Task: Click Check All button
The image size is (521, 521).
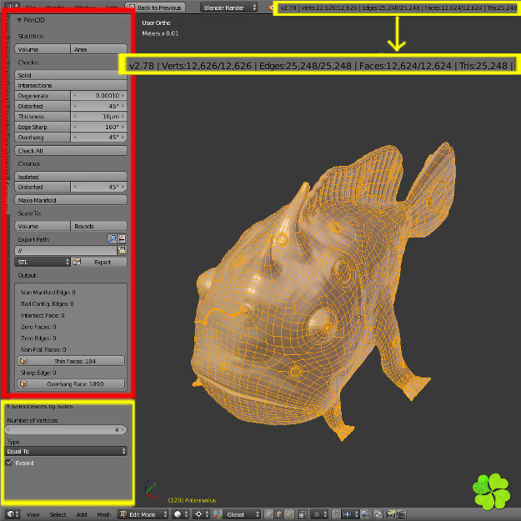Action: pyautogui.click(x=71, y=151)
